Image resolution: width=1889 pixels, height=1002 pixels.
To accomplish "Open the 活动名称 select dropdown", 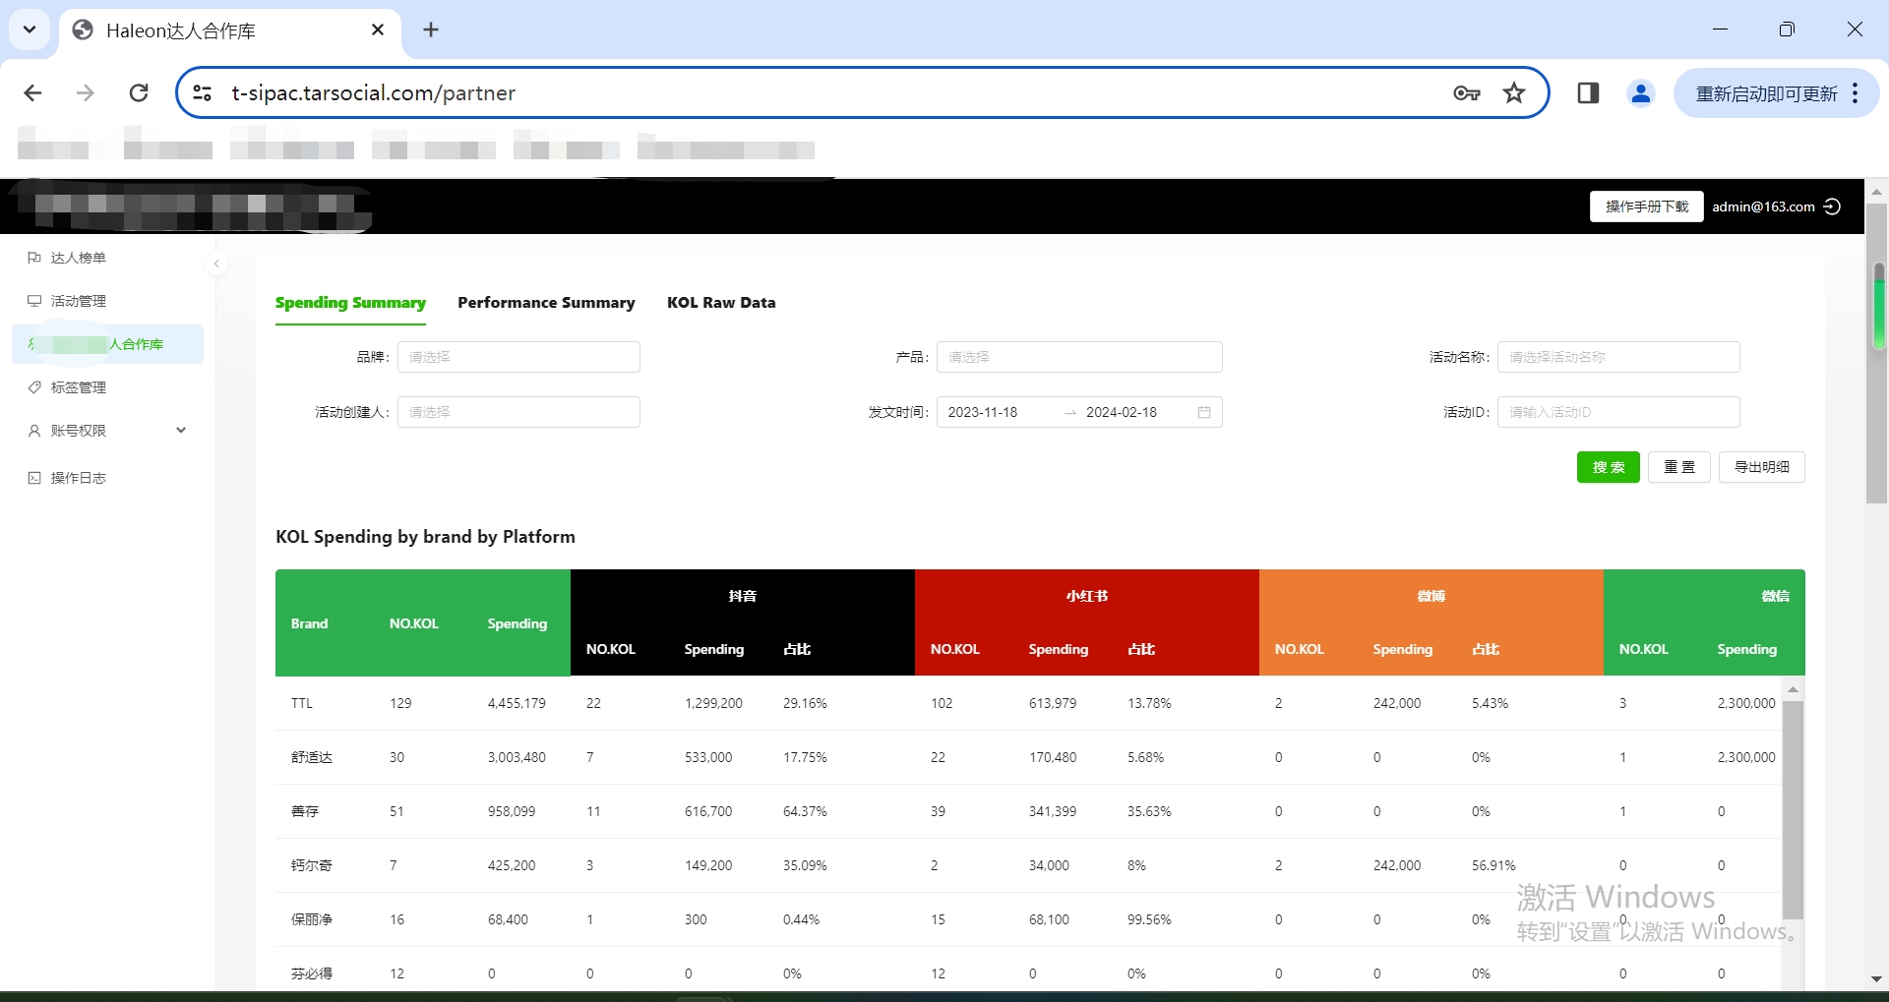I will click(x=1618, y=357).
